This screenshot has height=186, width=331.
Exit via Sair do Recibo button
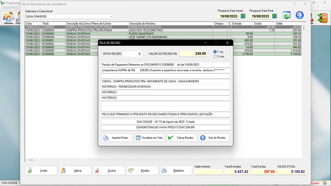[x=213, y=138]
